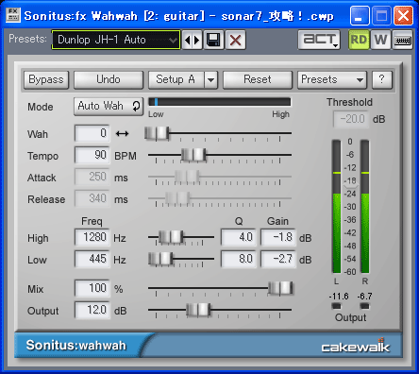Open the plugin Presets dropdown menu
The height and width of the screenshot is (374, 419).
coord(332,79)
